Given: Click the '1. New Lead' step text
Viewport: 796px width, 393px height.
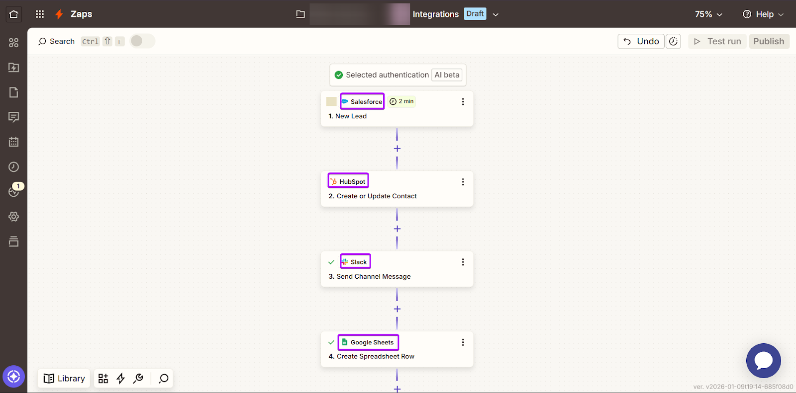Looking at the screenshot, I should coord(347,116).
